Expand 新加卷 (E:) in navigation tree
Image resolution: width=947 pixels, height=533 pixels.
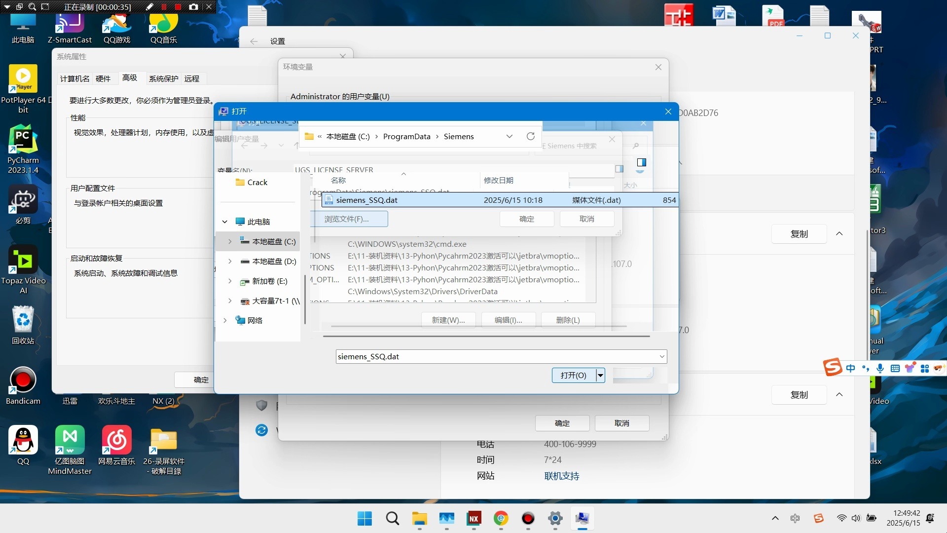tap(230, 281)
